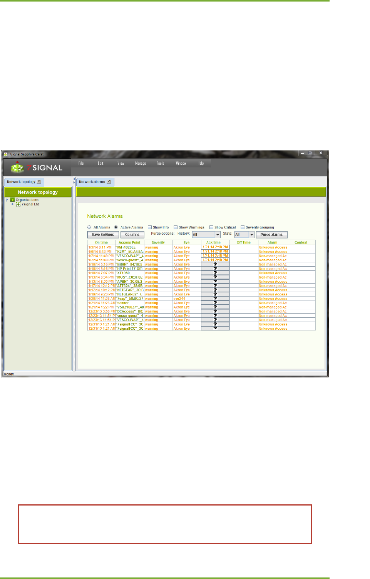This screenshot has width=370, height=579.
Task: Open the Window menu
Action: [181, 163]
